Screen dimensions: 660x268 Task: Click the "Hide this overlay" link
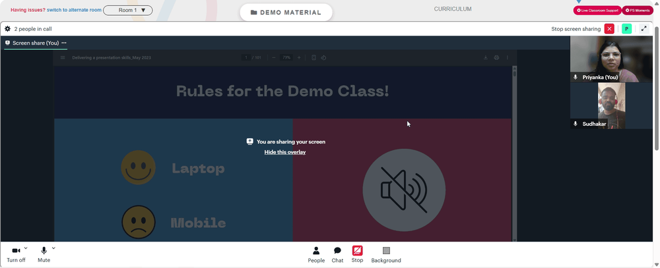click(x=285, y=152)
